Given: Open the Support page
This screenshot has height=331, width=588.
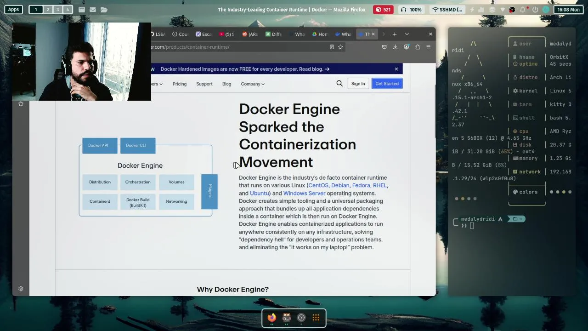Looking at the screenshot, I should click(204, 84).
